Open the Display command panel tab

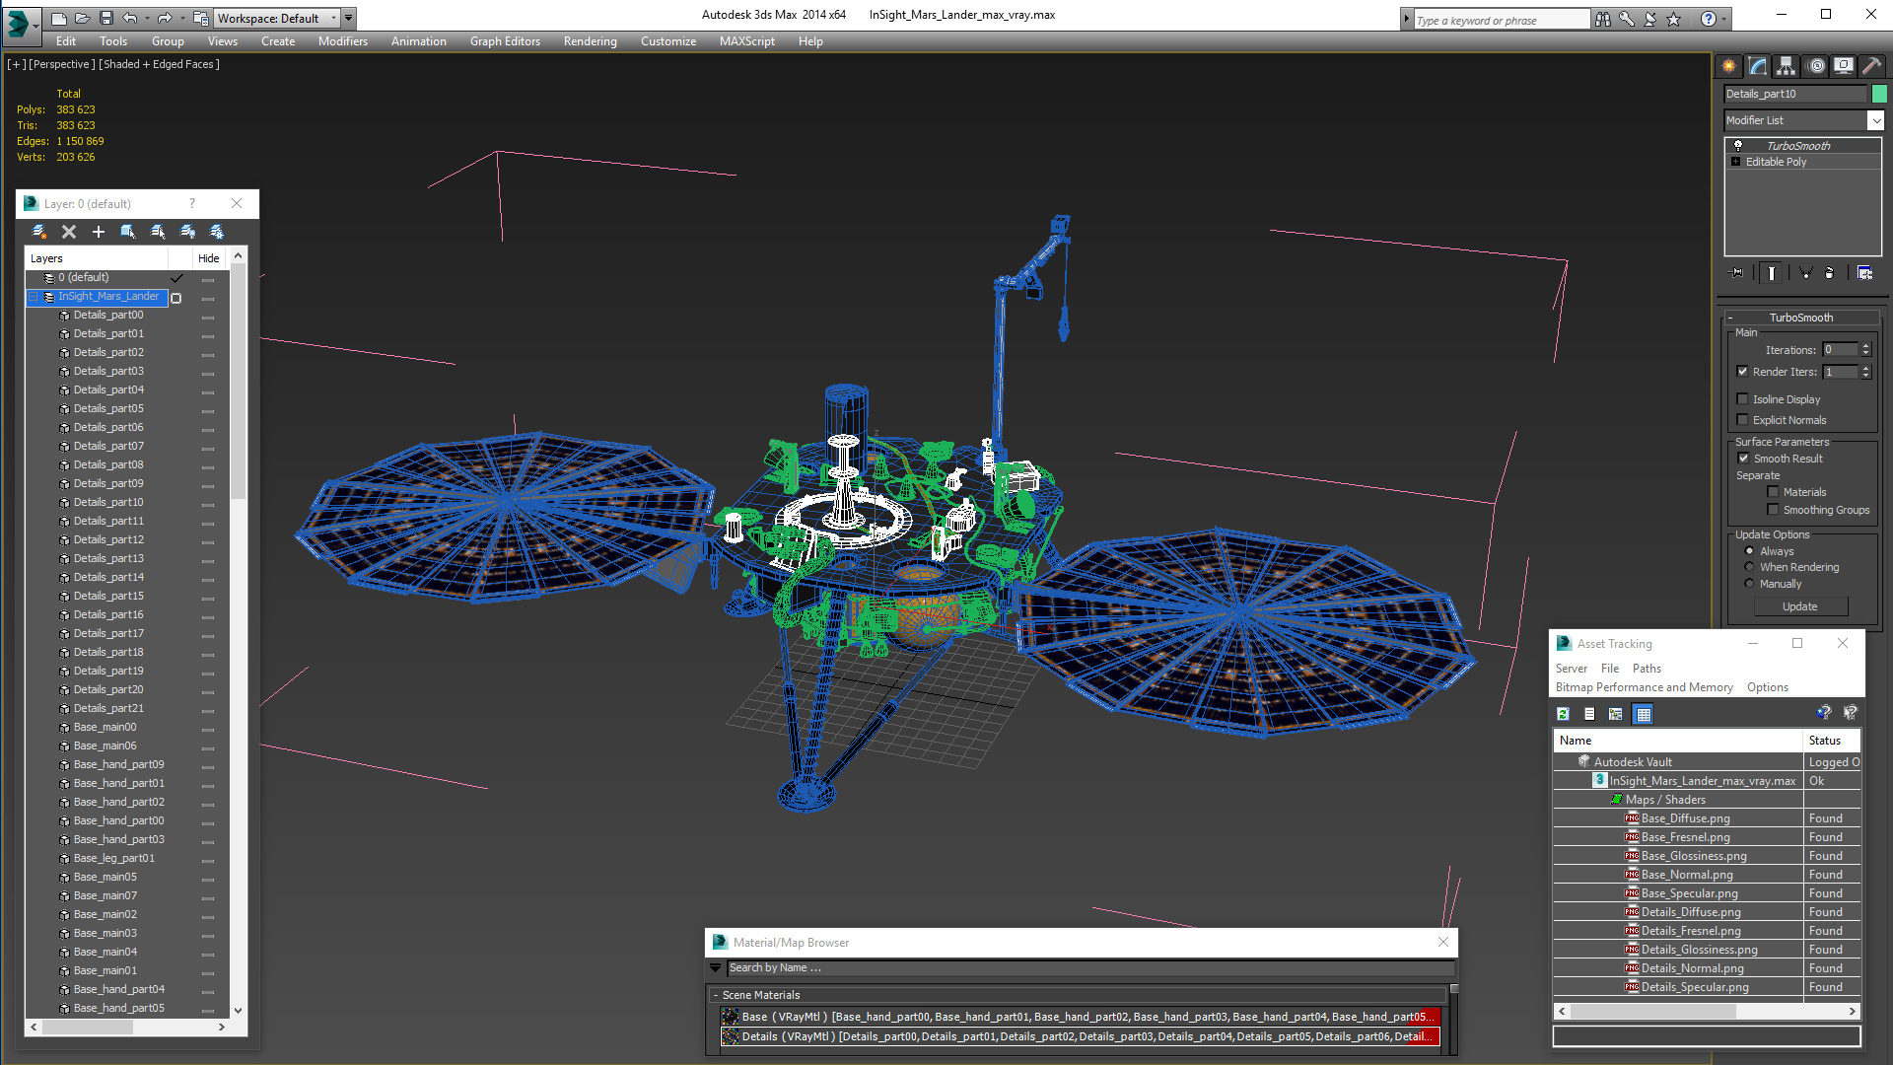tap(1844, 66)
